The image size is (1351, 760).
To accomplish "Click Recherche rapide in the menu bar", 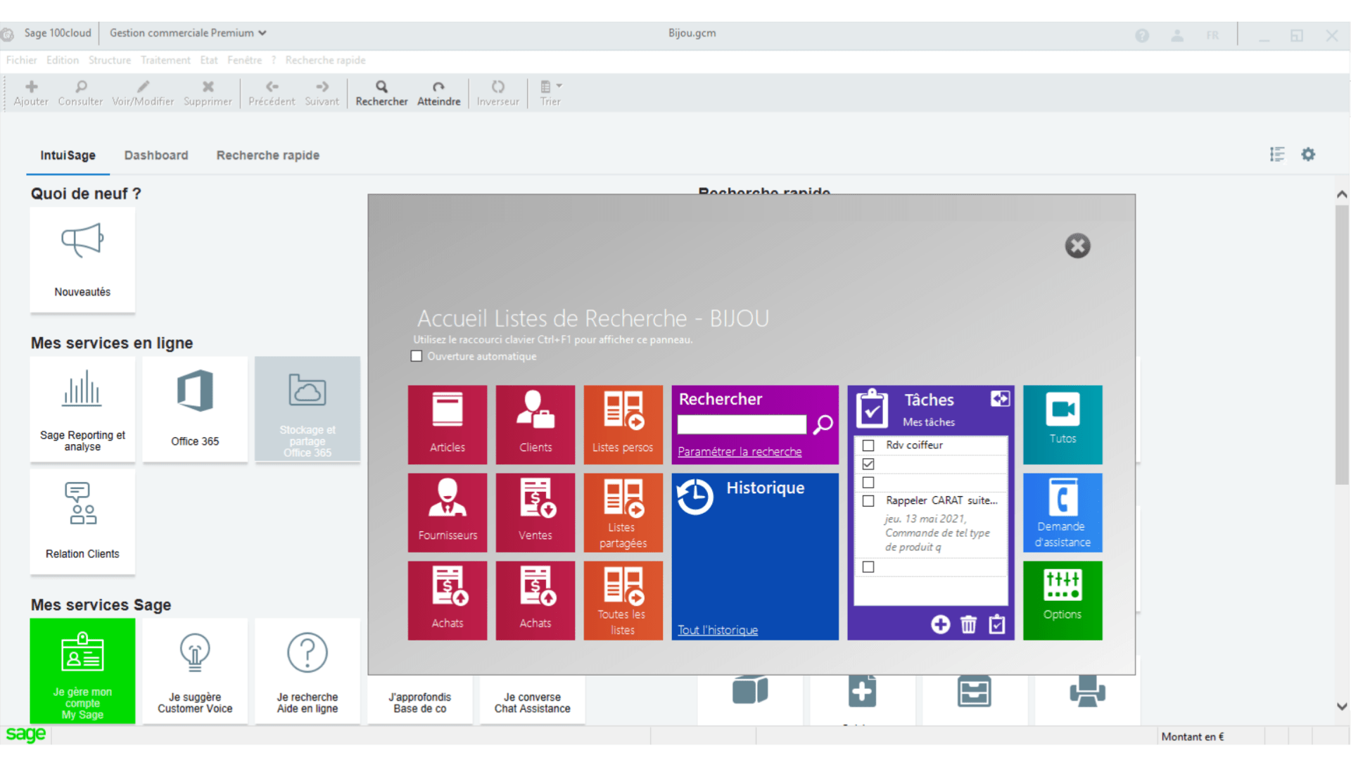I will point(325,61).
